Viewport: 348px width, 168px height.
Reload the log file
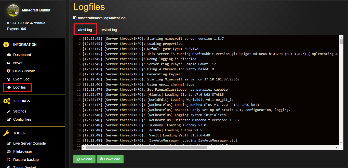[84, 159]
